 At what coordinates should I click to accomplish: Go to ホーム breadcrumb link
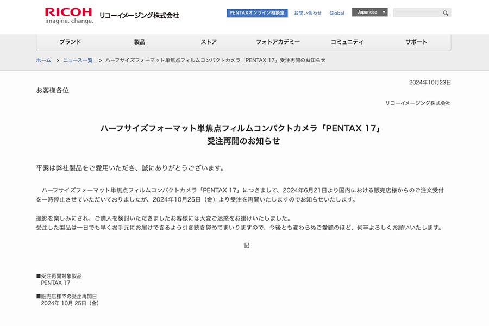[x=43, y=60]
